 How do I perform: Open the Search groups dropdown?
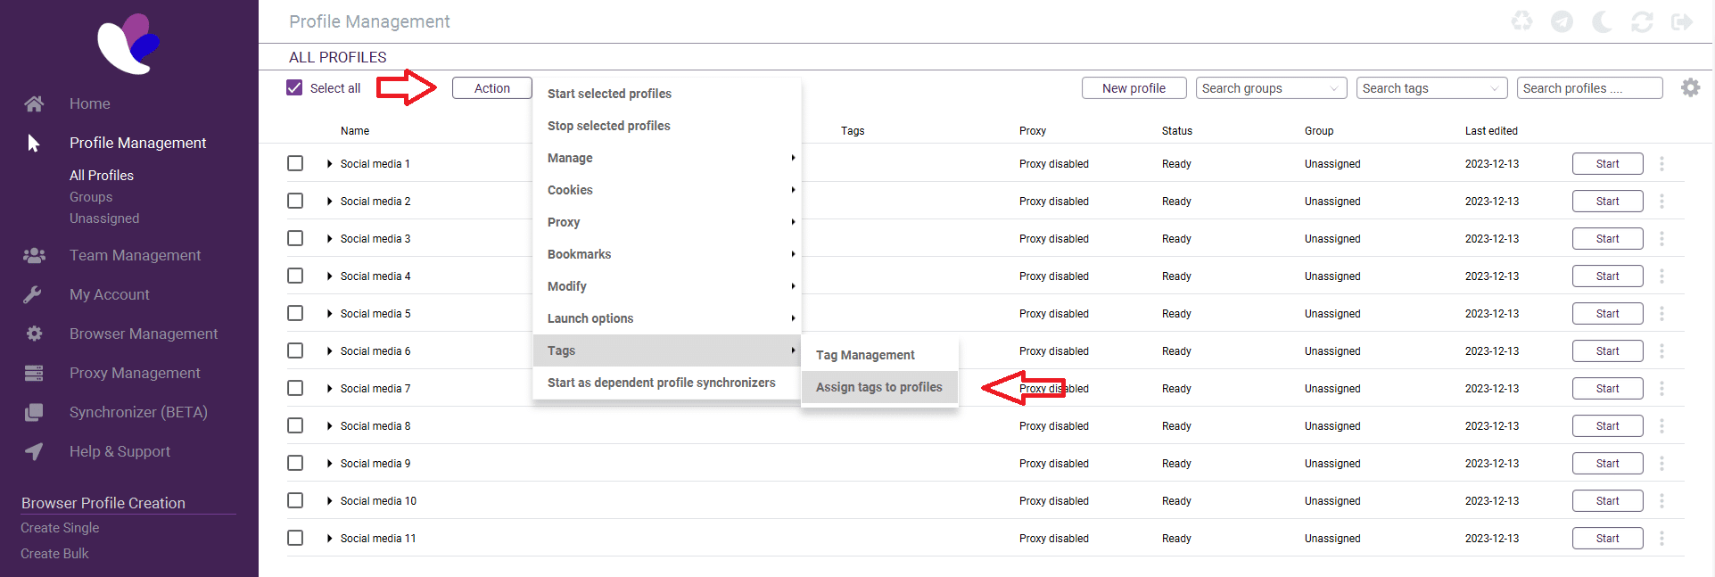point(1271,88)
